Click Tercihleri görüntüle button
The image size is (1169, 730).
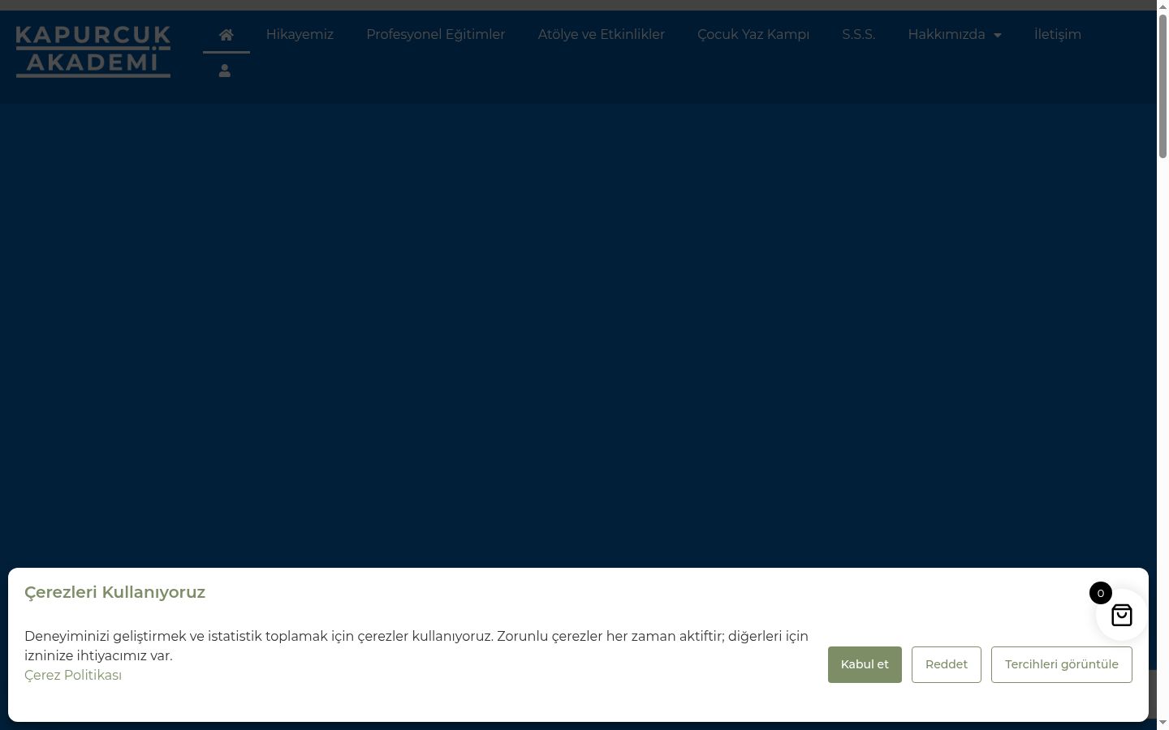click(1062, 664)
